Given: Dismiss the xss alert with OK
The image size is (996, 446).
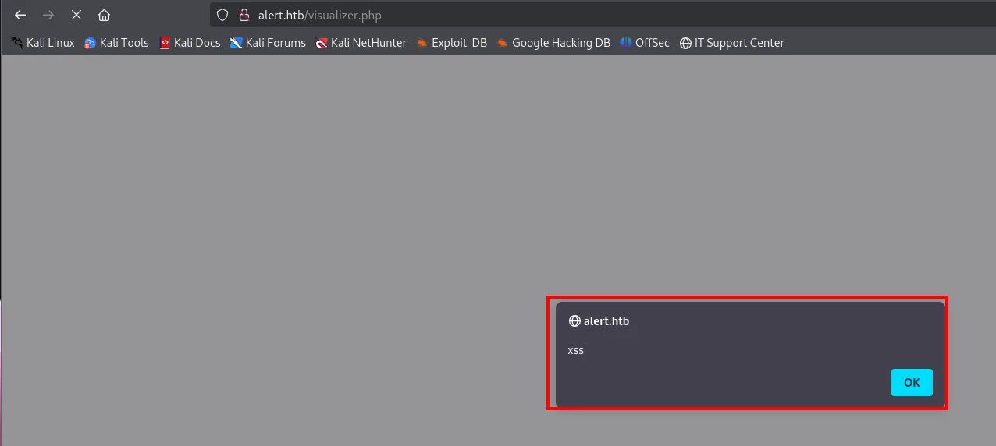Looking at the screenshot, I should coord(912,382).
